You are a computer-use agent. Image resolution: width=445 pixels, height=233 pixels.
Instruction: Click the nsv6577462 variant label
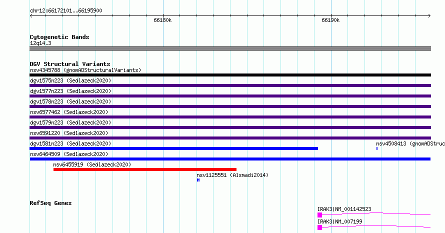pos(69,112)
